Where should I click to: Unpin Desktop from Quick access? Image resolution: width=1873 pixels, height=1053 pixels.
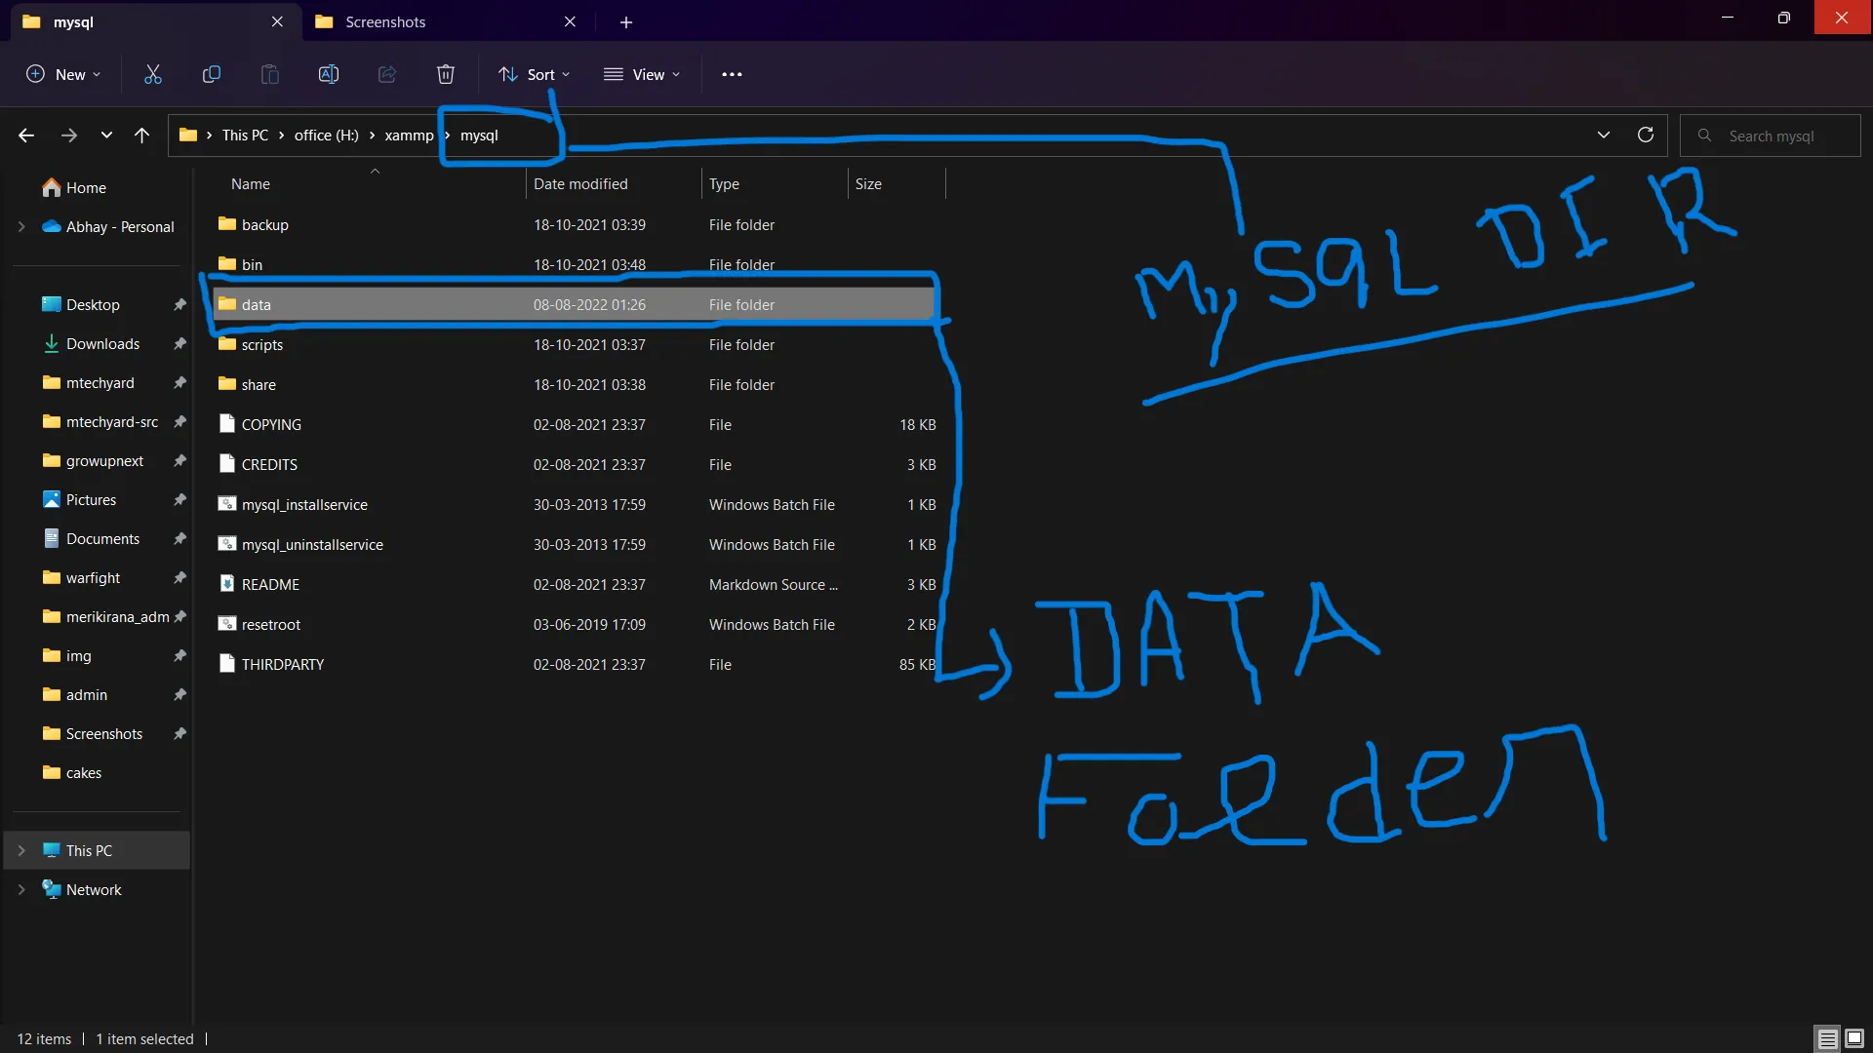coord(179,305)
